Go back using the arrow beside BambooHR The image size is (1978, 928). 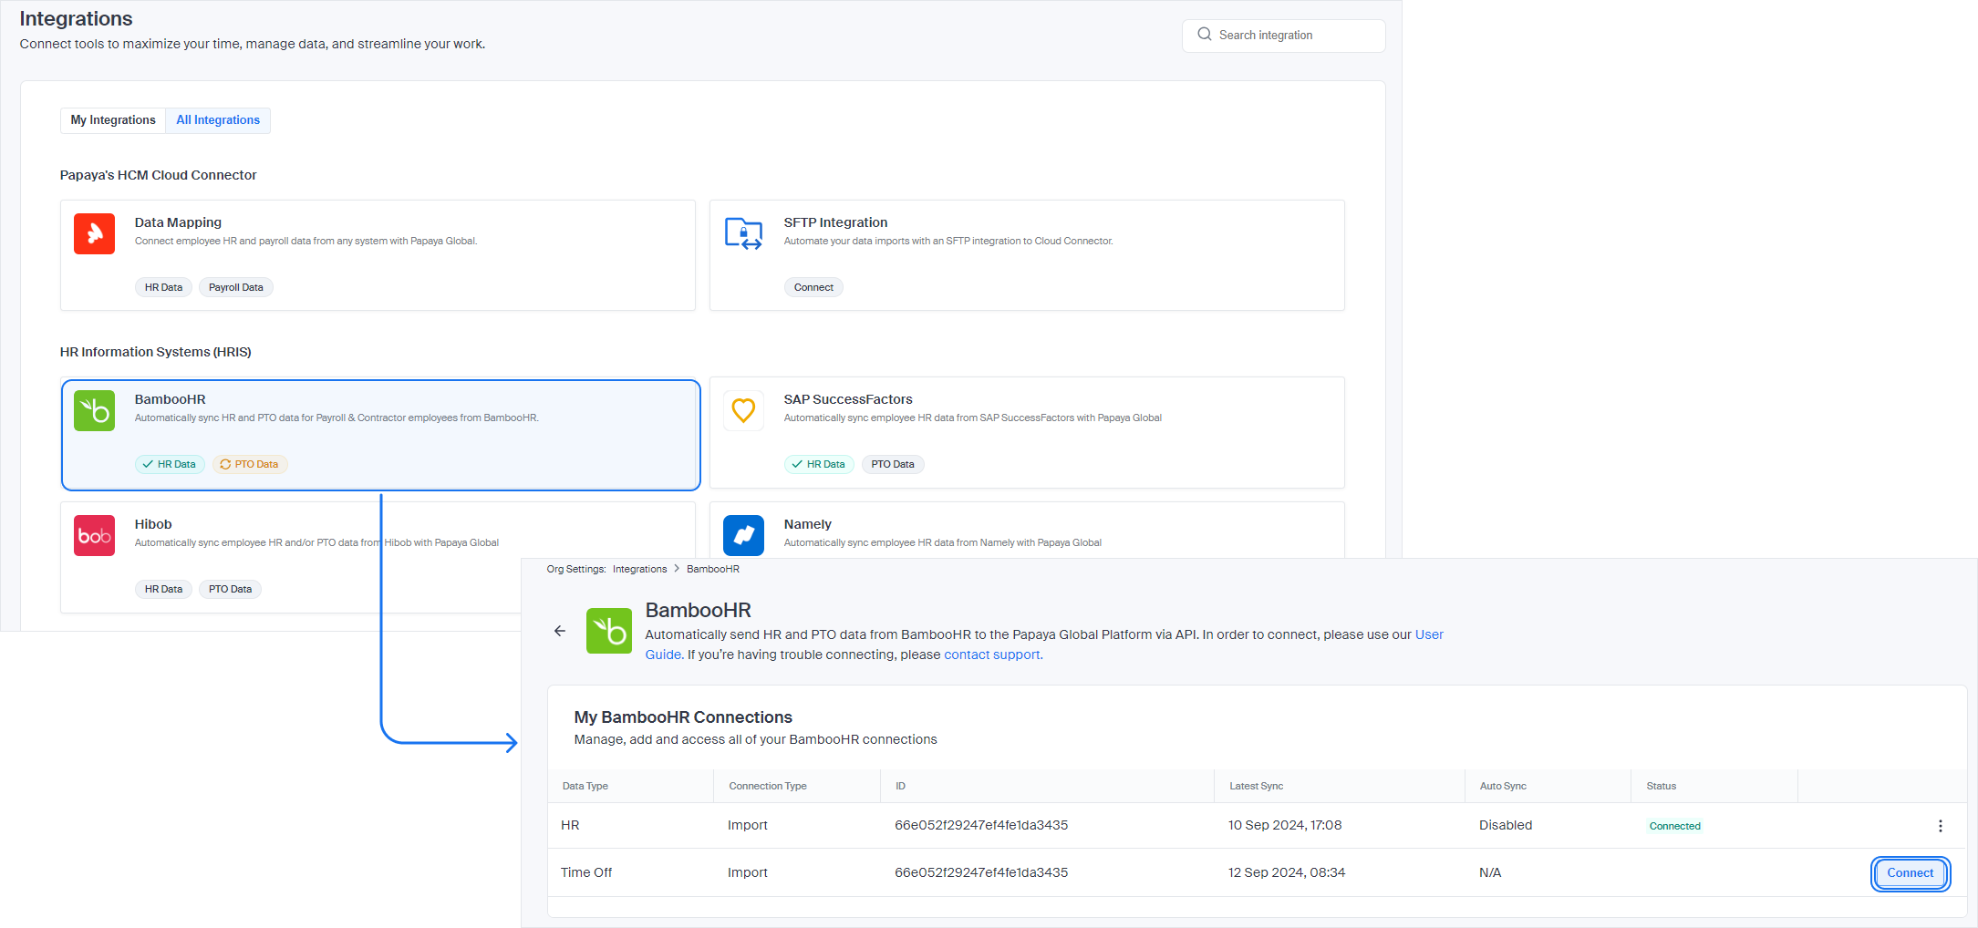pyautogui.click(x=560, y=631)
